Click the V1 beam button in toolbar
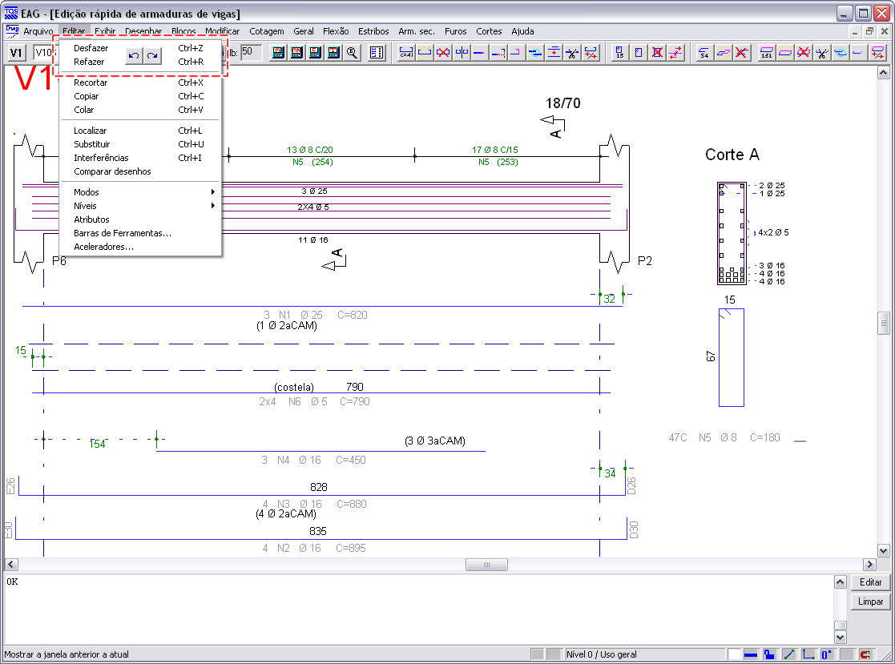The height and width of the screenshot is (664, 895). coord(17,53)
